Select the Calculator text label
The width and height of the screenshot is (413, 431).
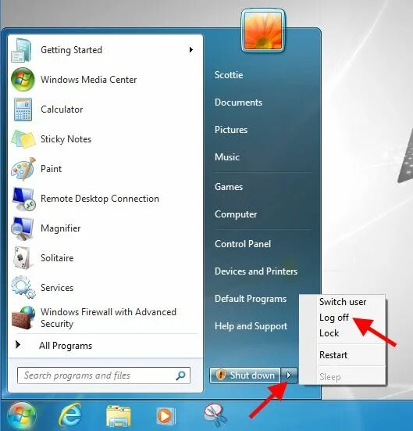click(x=62, y=110)
